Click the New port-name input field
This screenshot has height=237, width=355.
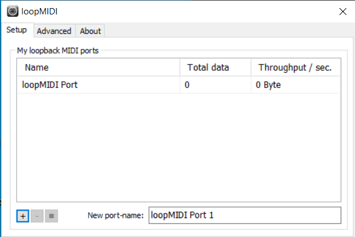245,215
